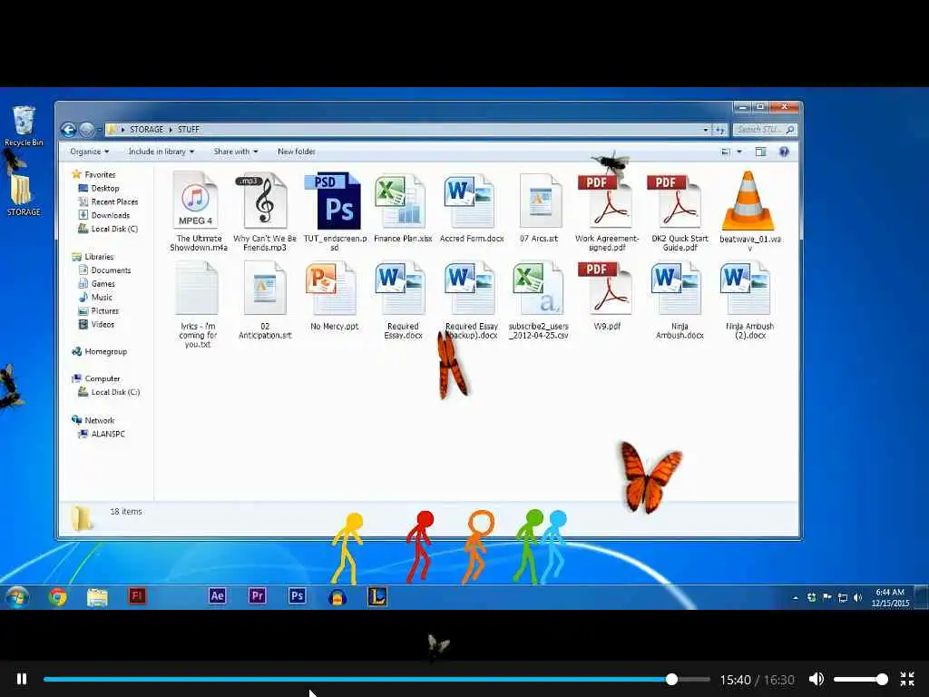Select the lyrics text file icon
The width and height of the screenshot is (929, 697).
click(x=197, y=288)
